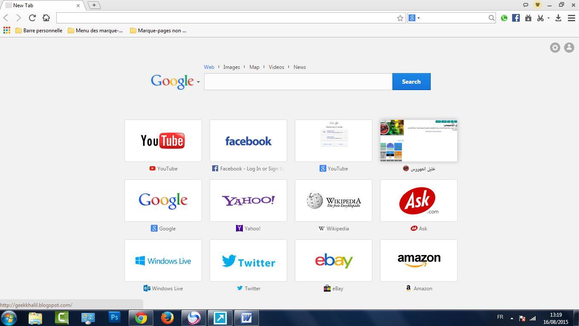Open the Google sign-in page thumbnail
This screenshot has height=326, width=579.
tap(334, 140)
